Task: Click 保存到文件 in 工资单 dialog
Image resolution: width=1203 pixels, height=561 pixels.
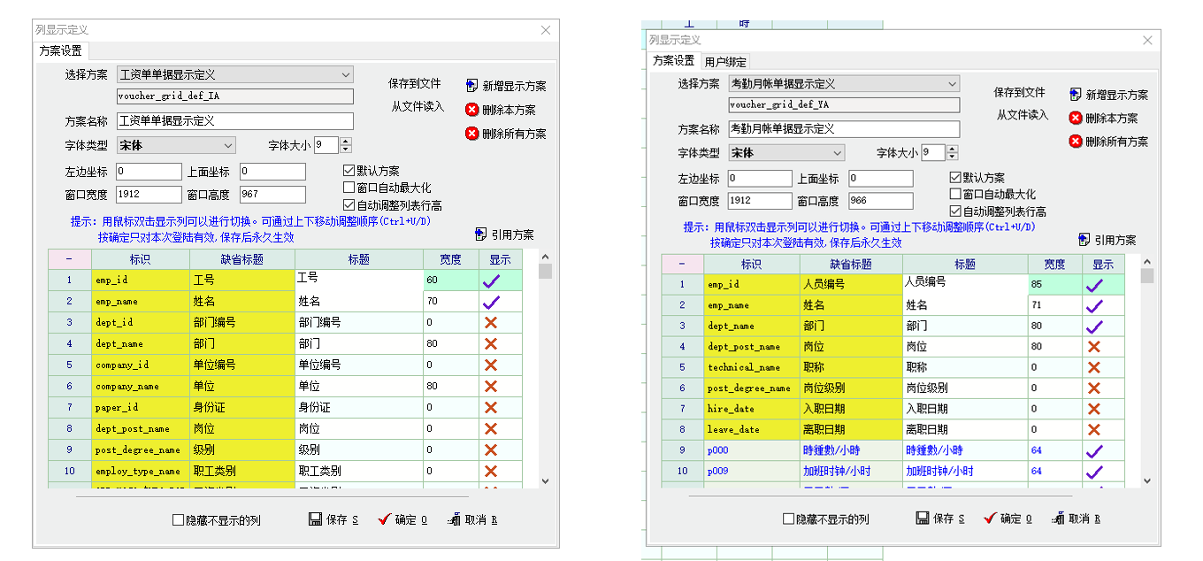Action: tap(414, 83)
